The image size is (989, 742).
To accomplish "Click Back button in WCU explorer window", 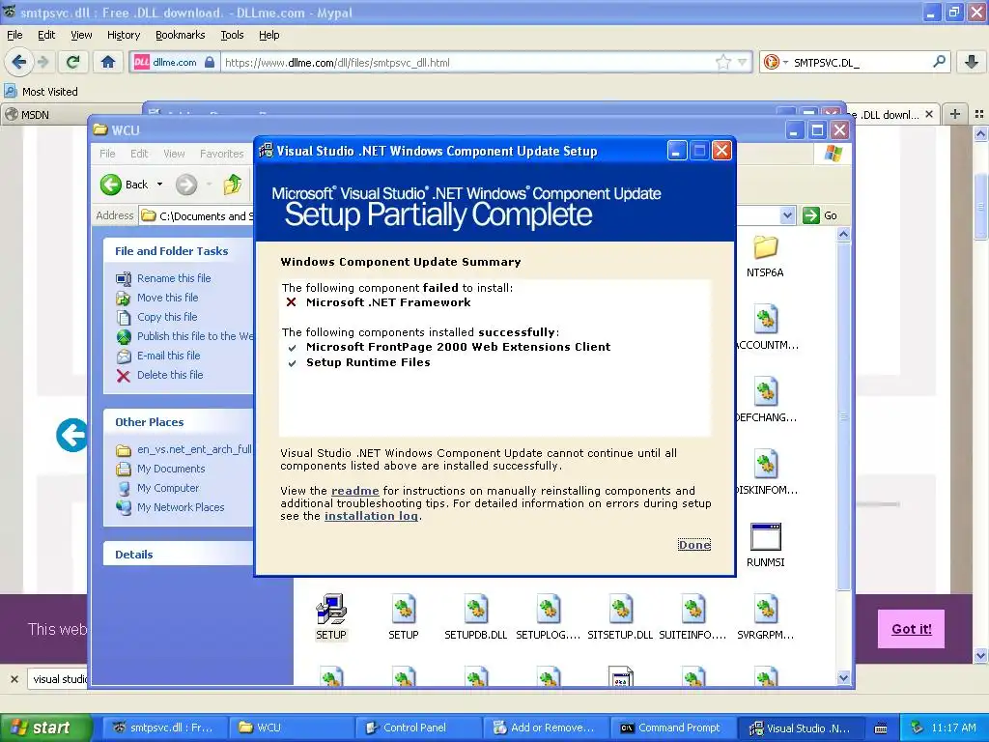I will pyautogui.click(x=125, y=185).
